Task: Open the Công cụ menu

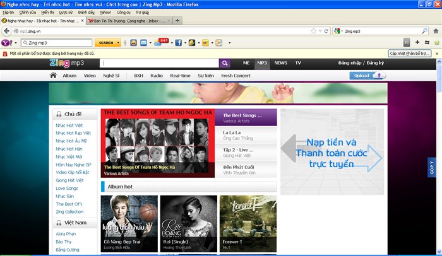Action: [x=124, y=13]
